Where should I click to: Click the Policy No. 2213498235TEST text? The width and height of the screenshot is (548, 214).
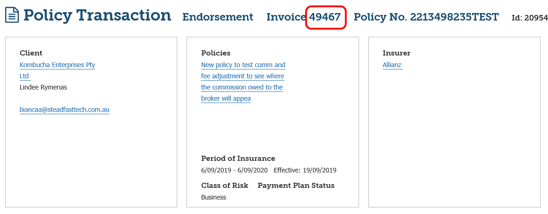click(x=426, y=17)
